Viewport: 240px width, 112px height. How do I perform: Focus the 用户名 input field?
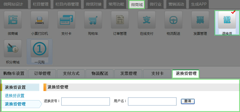point(152,102)
